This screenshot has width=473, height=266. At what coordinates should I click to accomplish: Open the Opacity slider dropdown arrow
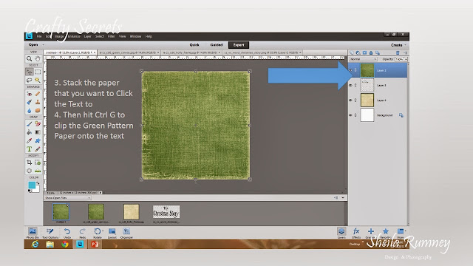click(x=406, y=59)
